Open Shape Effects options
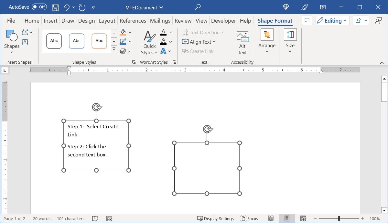 123,51
